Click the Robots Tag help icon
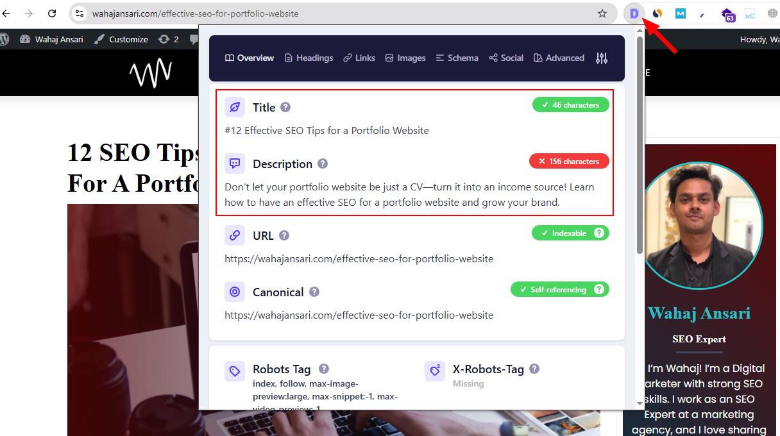 pyautogui.click(x=324, y=369)
